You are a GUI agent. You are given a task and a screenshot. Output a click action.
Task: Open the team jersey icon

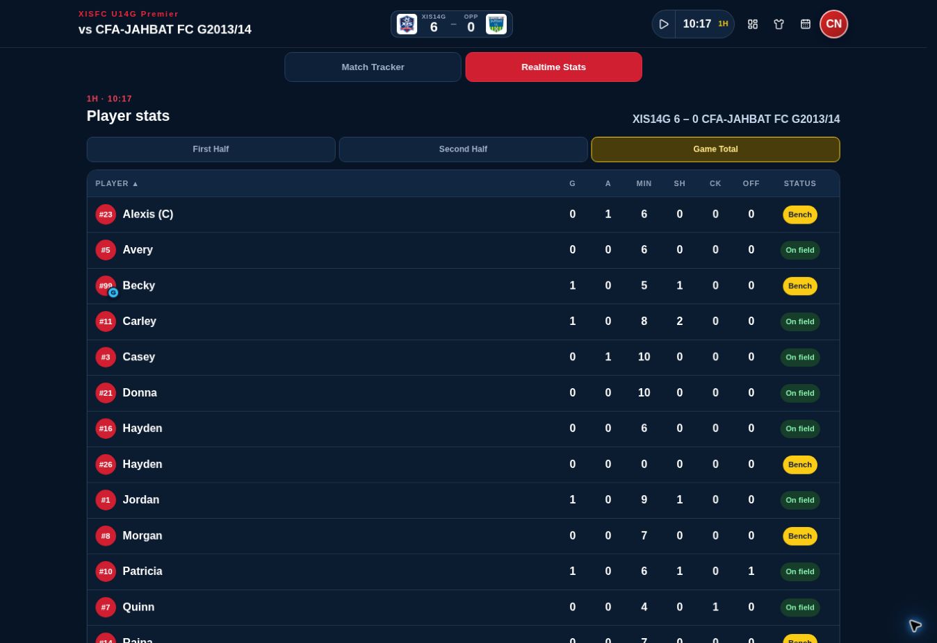tap(779, 24)
